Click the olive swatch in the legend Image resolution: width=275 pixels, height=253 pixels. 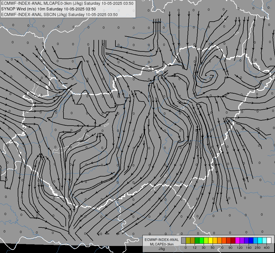[188, 240]
